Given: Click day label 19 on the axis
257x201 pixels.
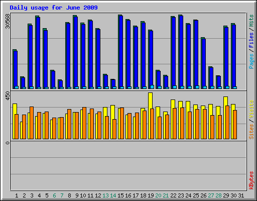Looking at the screenshot, I should coord(151,195).
